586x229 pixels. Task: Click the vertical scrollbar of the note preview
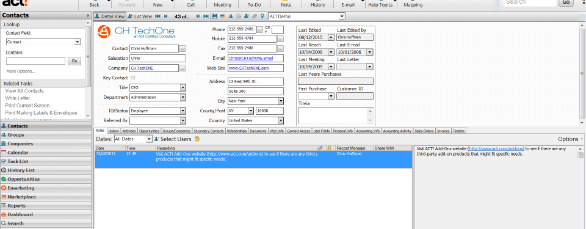coord(581,187)
